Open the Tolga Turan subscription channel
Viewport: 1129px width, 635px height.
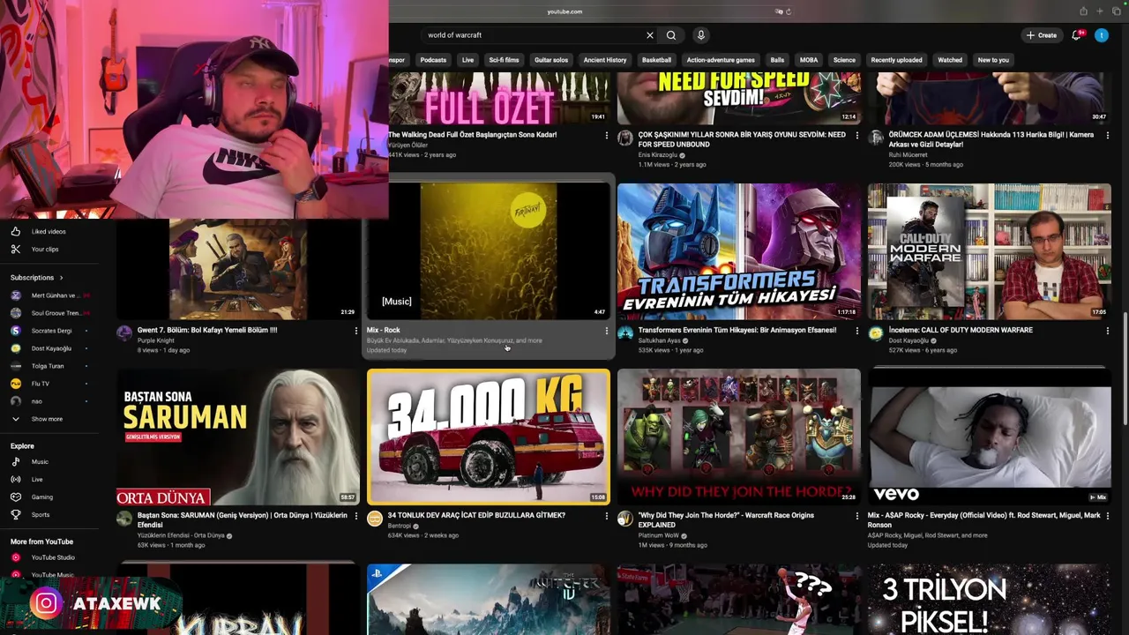pos(48,366)
